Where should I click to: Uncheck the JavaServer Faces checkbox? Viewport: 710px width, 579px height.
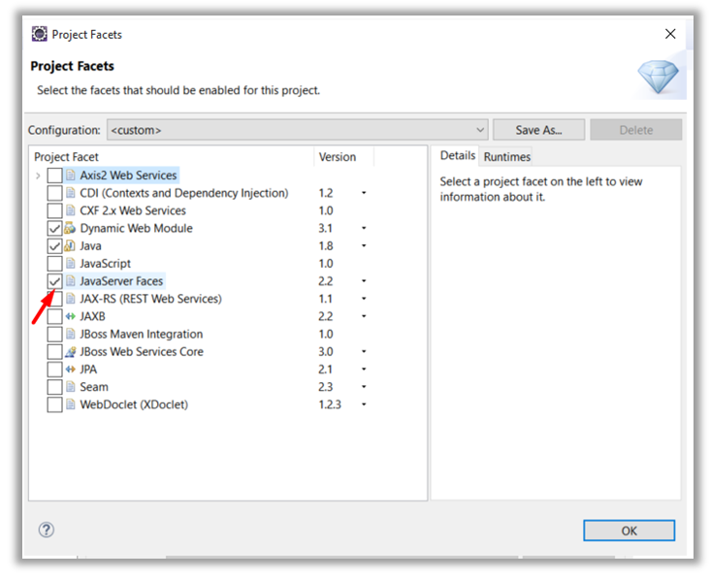tap(54, 281)
